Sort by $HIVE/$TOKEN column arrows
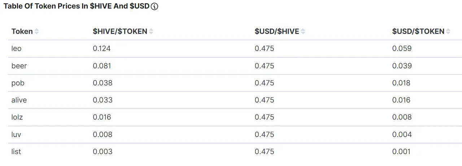 point(151,31)
